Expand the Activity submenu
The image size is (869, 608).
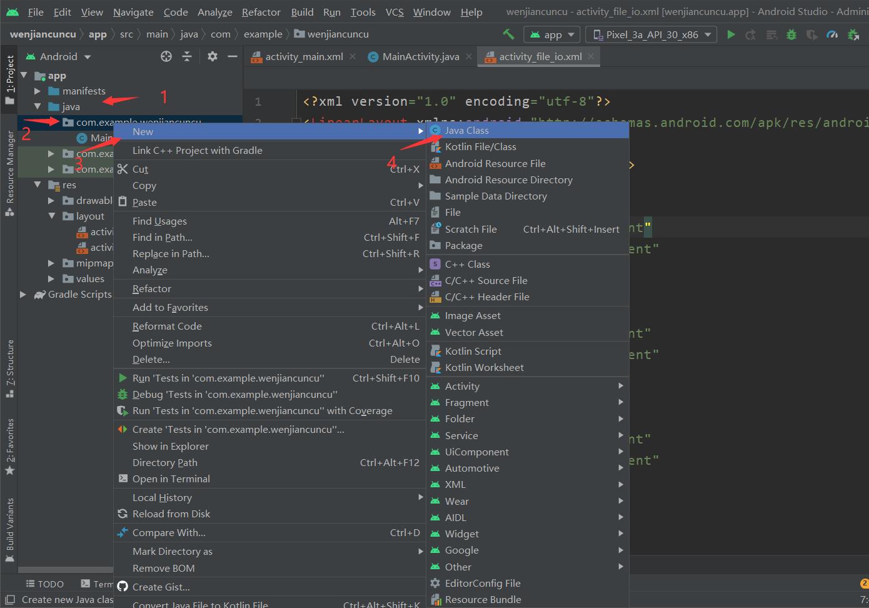[x=528, y=386]
